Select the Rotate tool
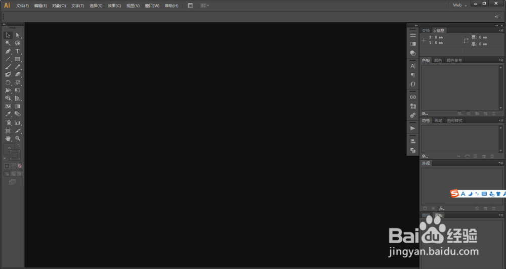This screenshot has width=506, height=269. click(8, 83)
